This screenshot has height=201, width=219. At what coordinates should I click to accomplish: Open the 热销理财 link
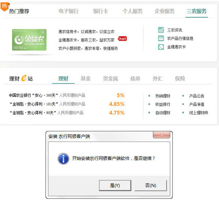tap(163, 96)
